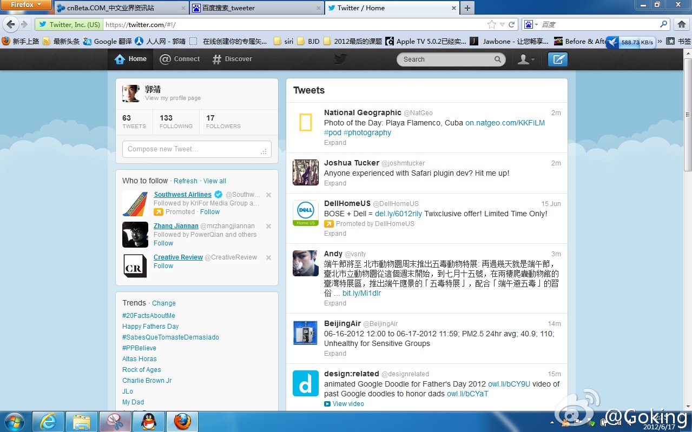Select the Twitter / Home tab

[392, 8]
